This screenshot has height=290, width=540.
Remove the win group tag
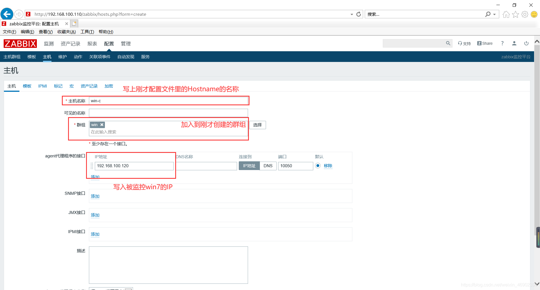102,125
